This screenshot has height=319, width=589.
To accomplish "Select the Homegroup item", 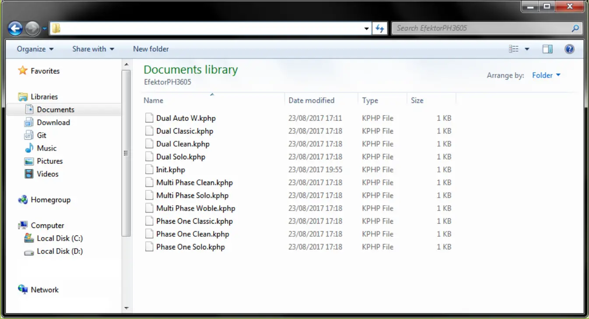I will pos(50,200).
